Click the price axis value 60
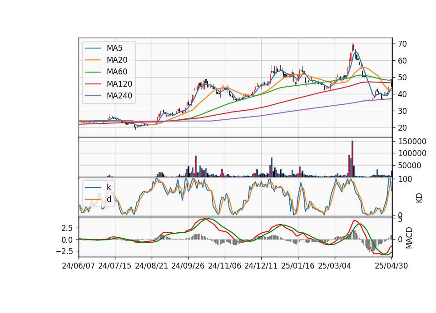The height and width of the screenshot is (313, 436). click(402, 60)
